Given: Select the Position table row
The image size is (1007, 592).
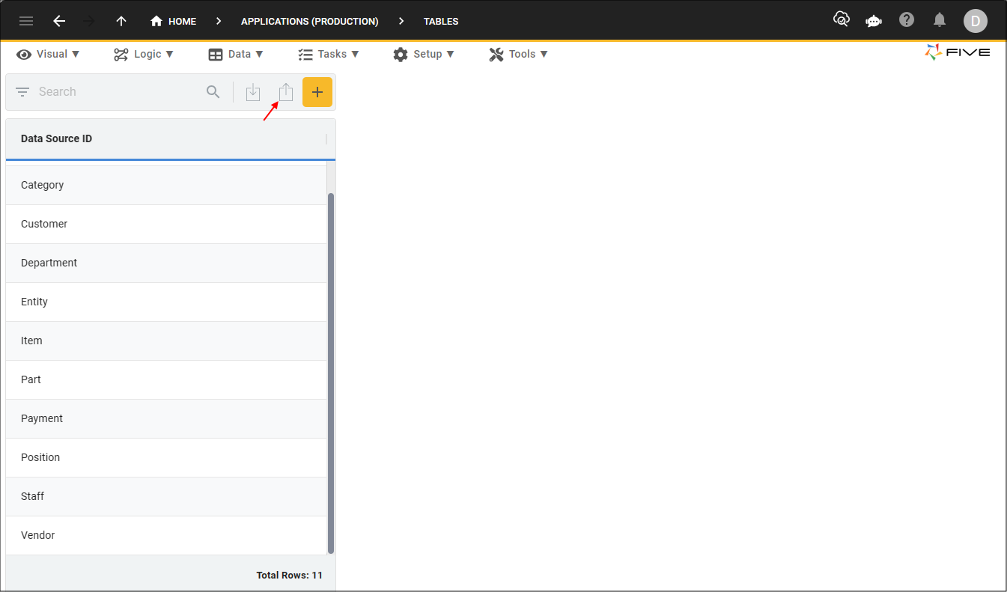Looking at the screenshot, I should click(x=166, y=457).
